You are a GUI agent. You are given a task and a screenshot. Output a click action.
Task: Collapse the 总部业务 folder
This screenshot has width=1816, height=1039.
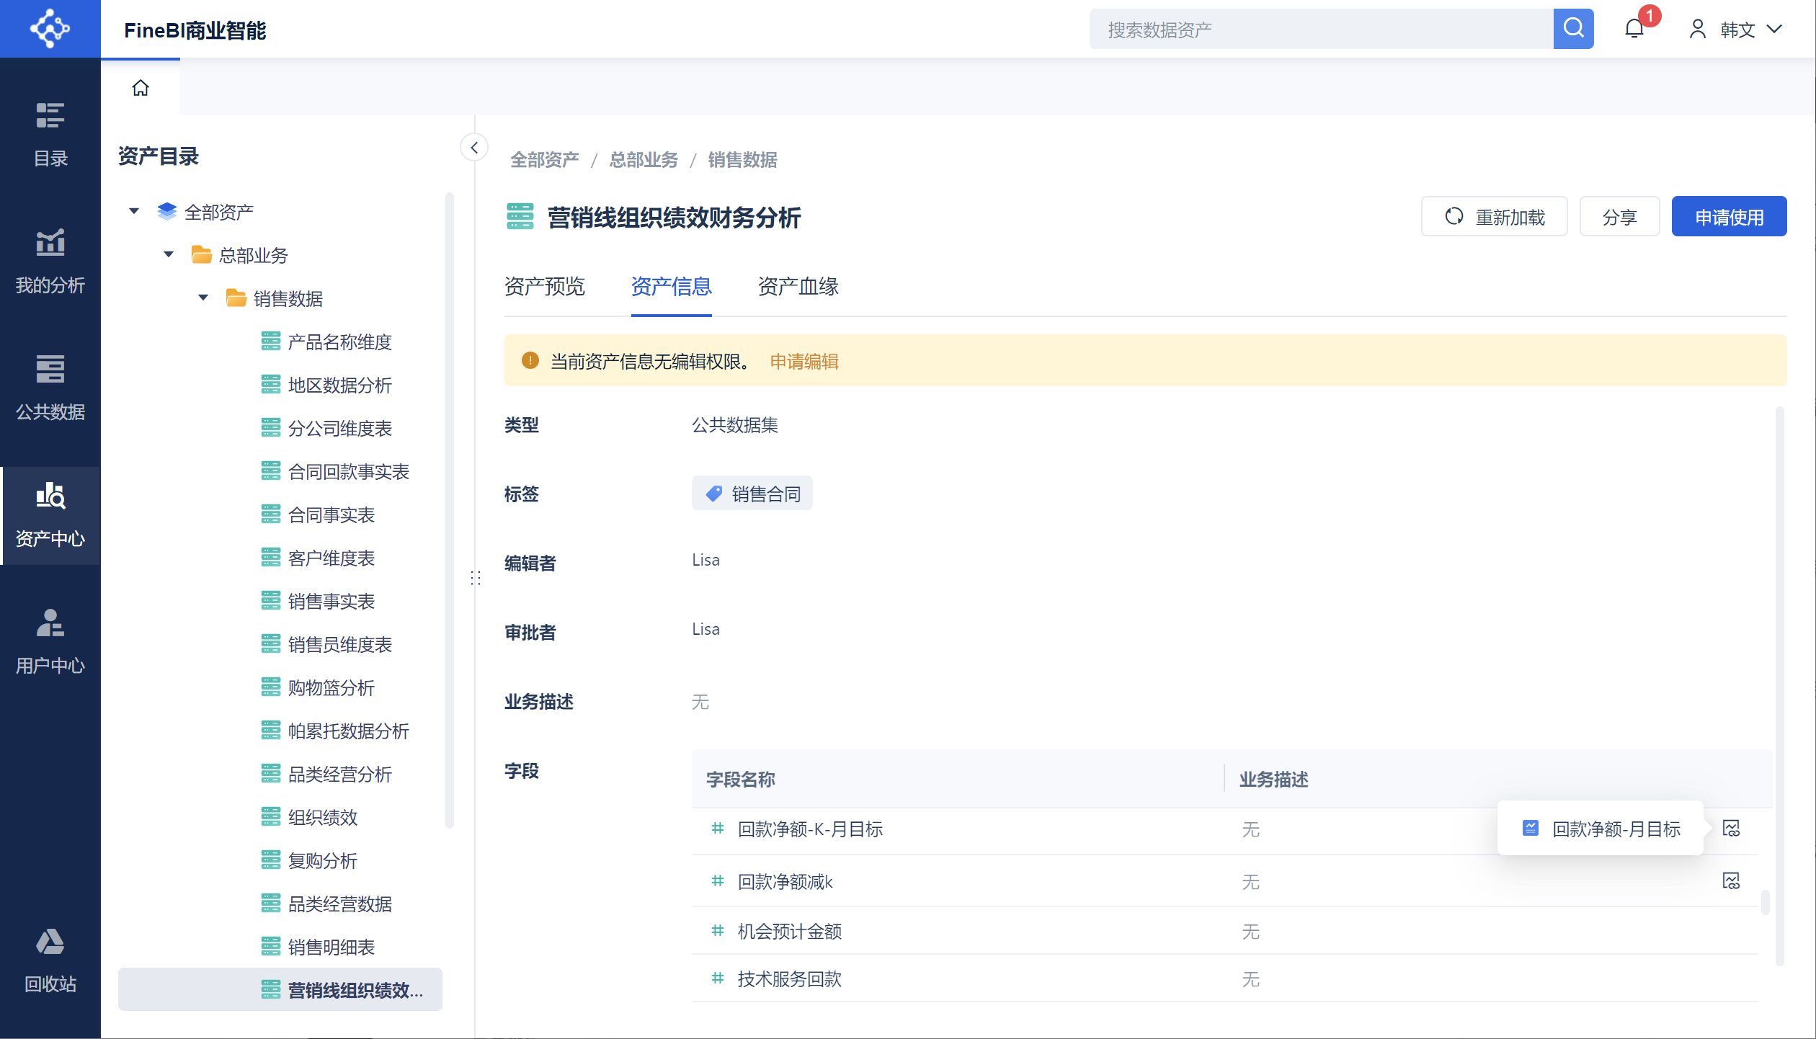(x=169, y=254)
